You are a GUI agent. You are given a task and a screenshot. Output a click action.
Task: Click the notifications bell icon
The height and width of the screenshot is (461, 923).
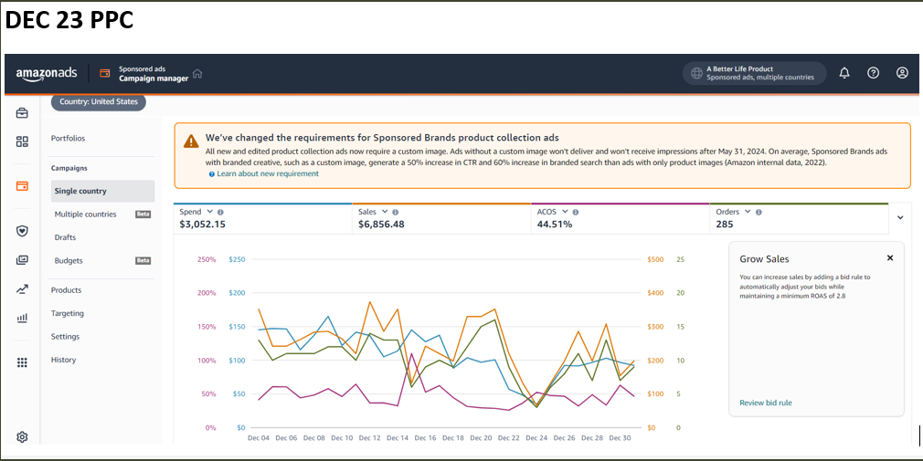click(x=843, y=73)
